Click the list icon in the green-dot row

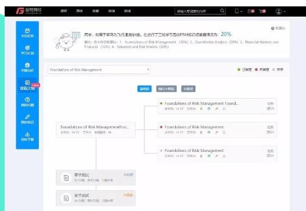(224, 109)
